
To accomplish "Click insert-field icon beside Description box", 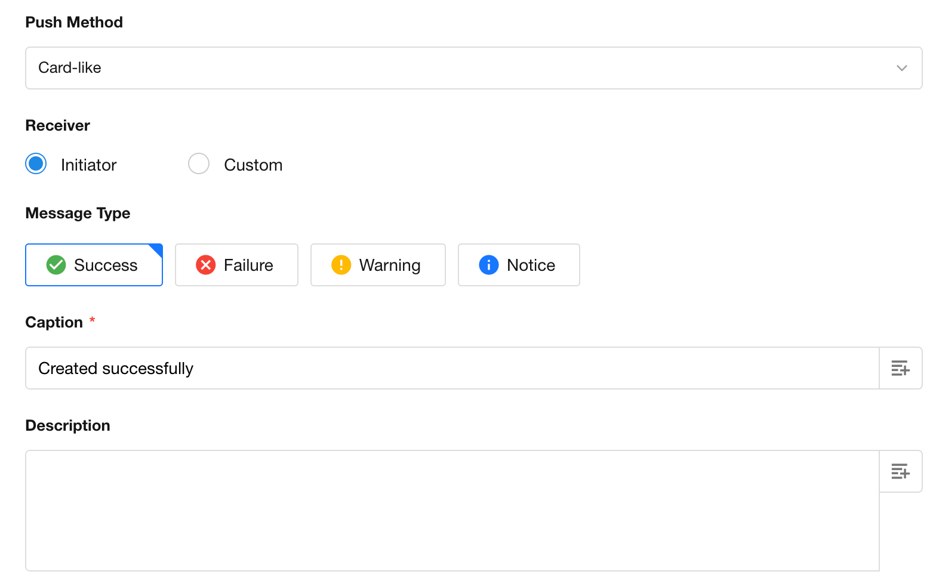I will (900, 472).
